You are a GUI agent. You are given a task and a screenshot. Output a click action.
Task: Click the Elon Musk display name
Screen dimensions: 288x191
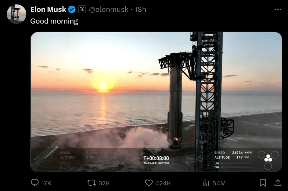coord(48,10)
